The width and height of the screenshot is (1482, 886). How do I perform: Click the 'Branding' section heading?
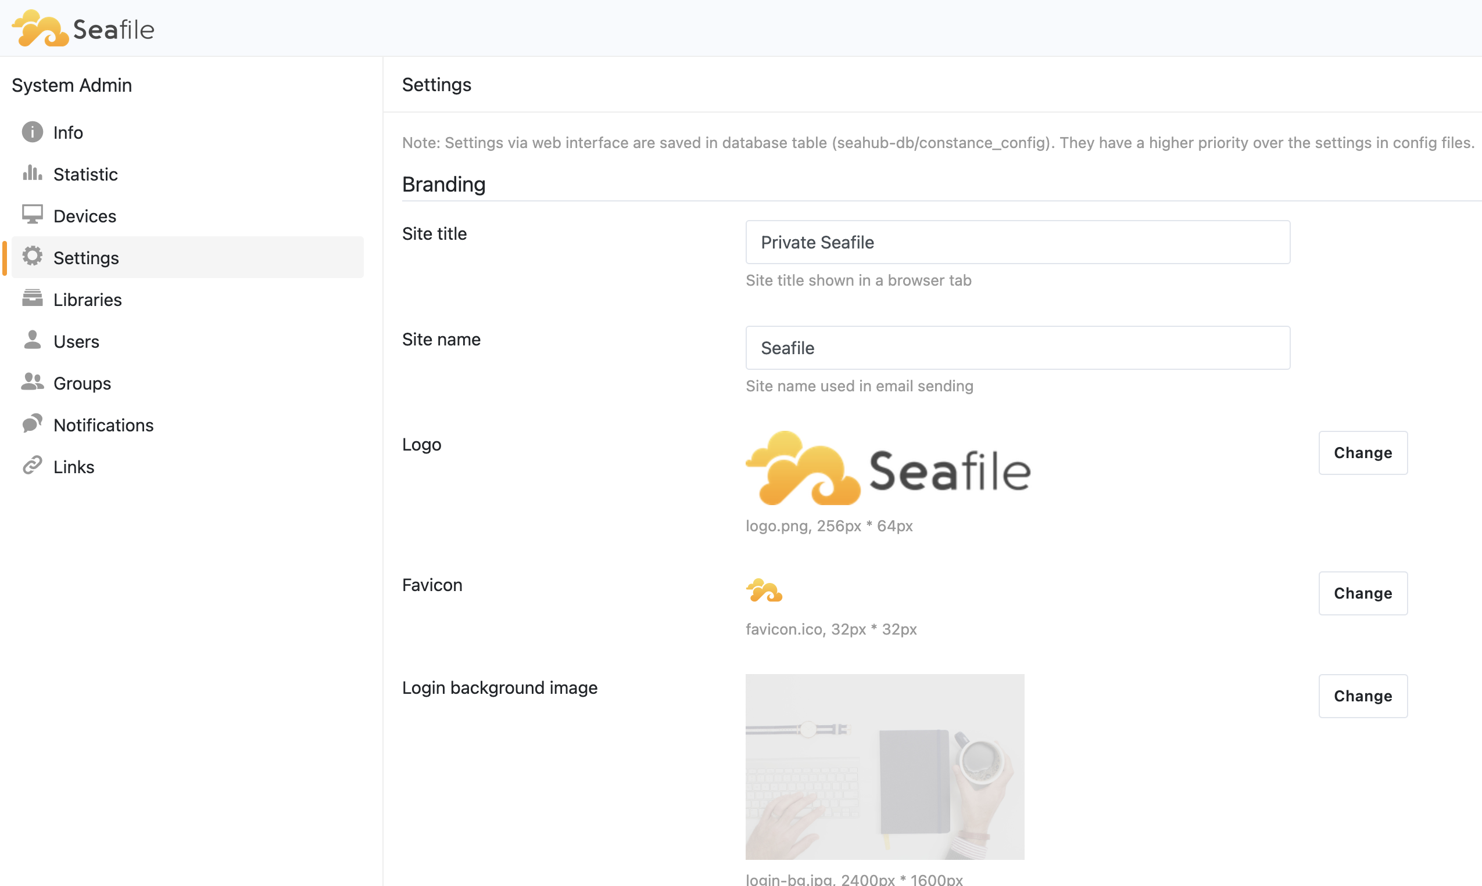(443, 185)
